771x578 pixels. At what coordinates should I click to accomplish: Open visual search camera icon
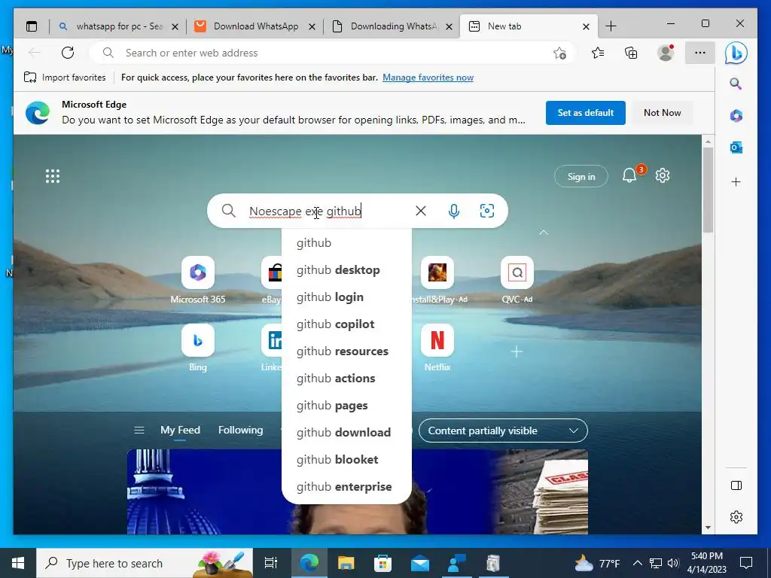487,211
